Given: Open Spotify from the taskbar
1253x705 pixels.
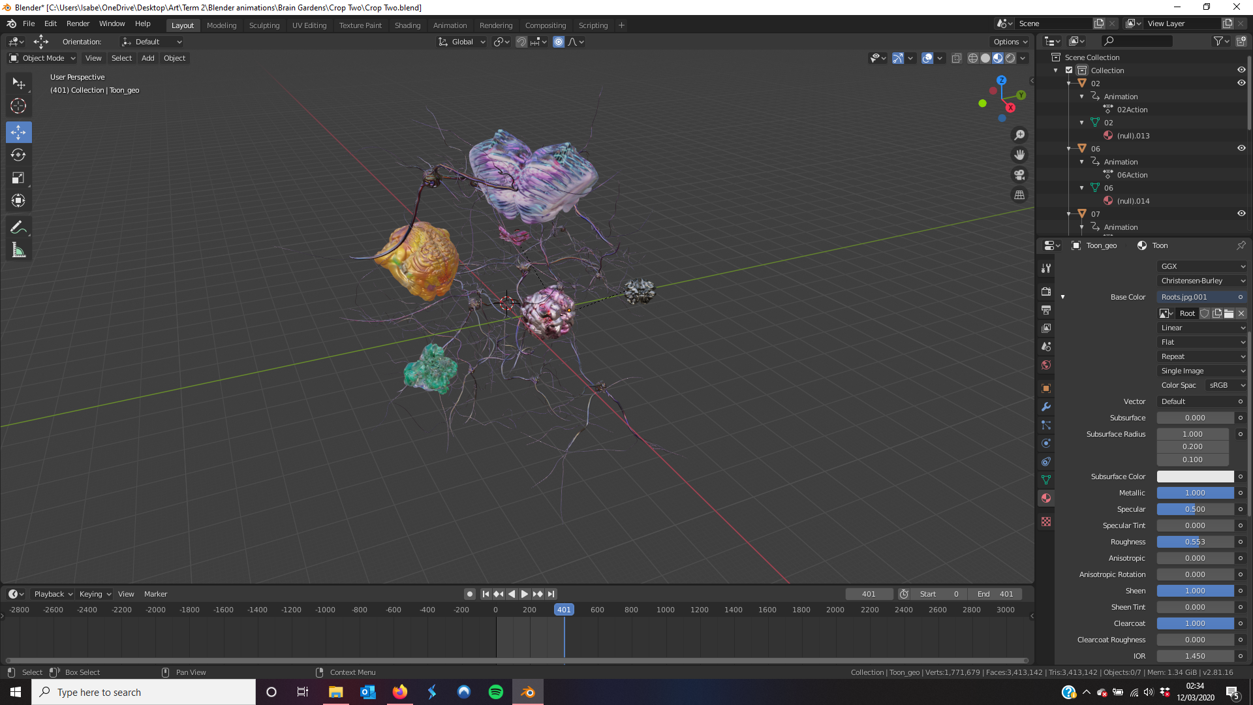Looking at the screenshot, I should click(496, 692).
